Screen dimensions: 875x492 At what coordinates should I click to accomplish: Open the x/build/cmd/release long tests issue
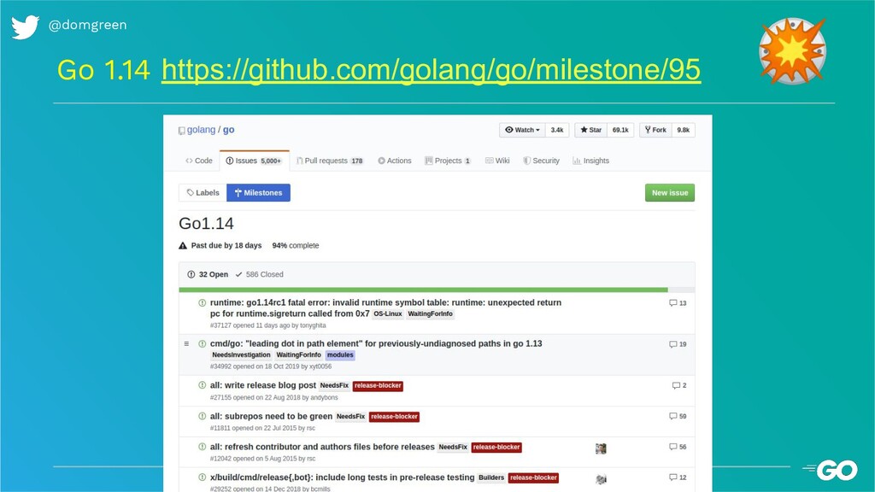coord(342,477)
